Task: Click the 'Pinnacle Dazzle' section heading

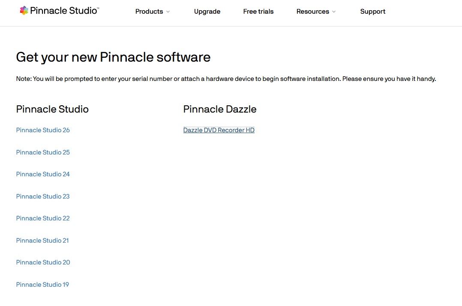Action: (x=220, y=109)
